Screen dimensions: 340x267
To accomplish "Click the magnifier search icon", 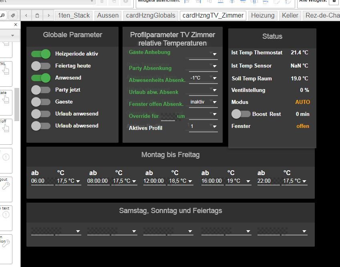I will [3, 16].
